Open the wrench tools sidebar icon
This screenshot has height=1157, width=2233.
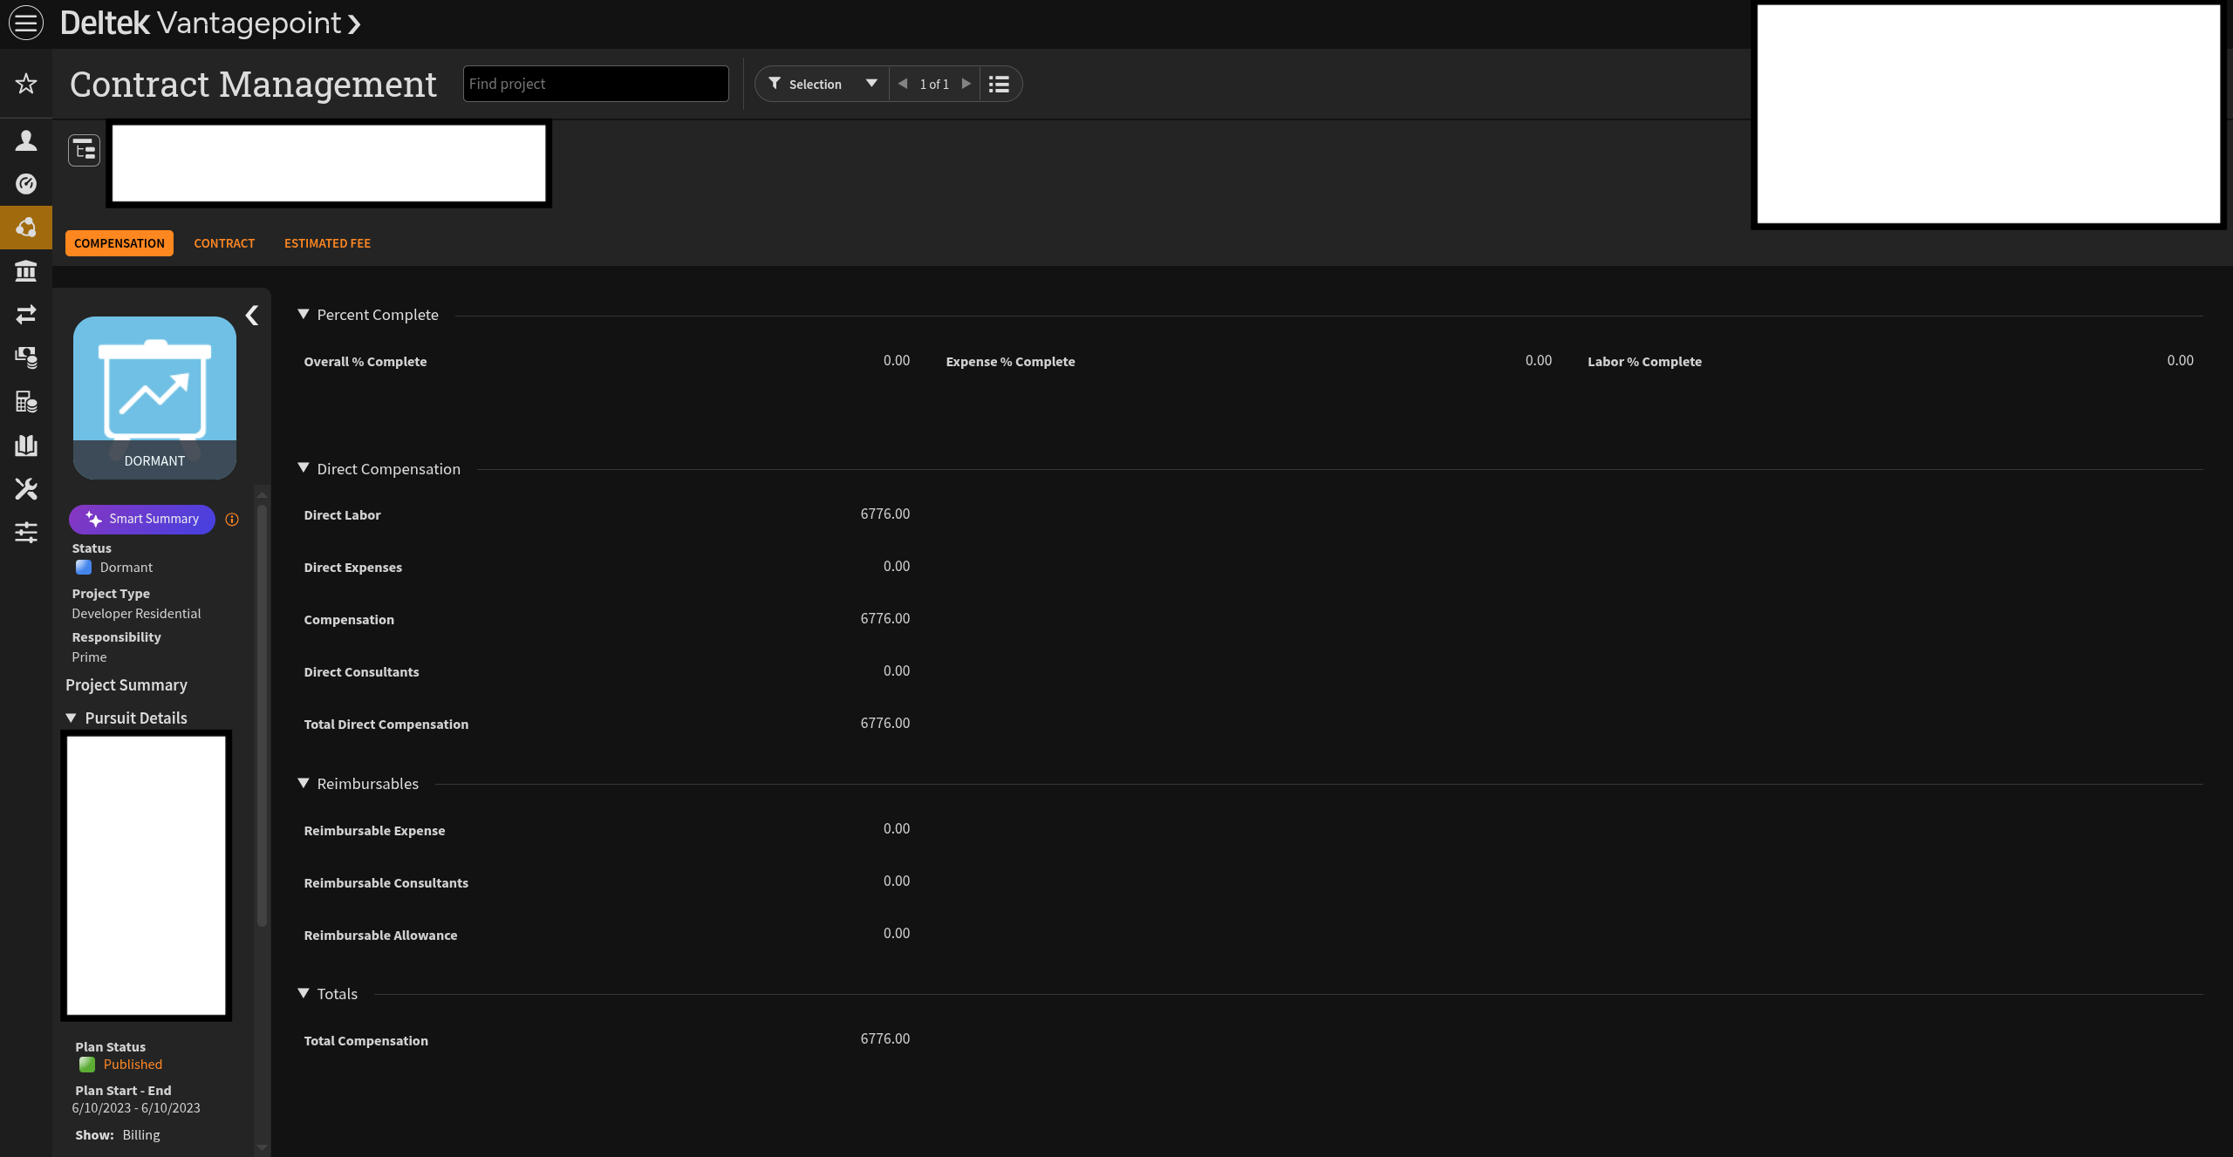(x=26, y=489)
